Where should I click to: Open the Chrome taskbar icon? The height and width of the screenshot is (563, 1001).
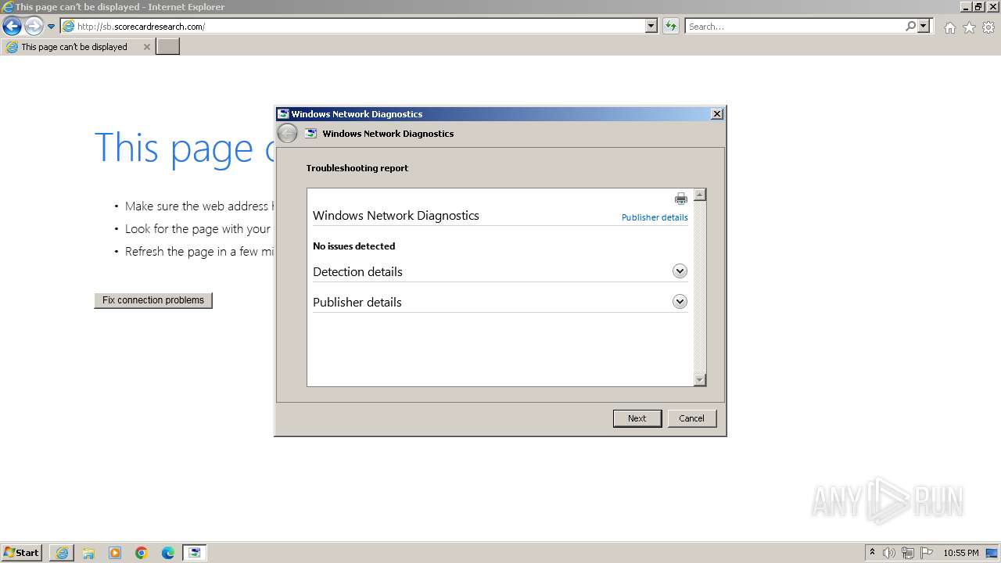pos(142,553)
